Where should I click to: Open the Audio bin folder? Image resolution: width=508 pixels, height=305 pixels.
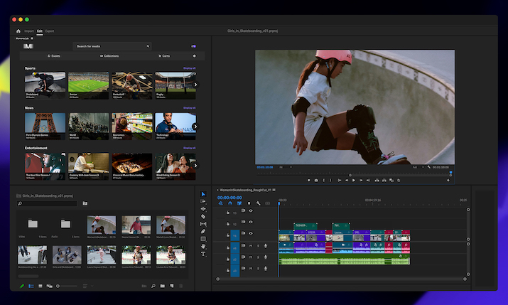[x=65, y=224]
